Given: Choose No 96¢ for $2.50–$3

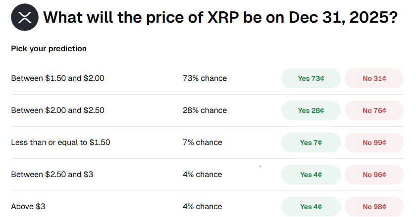Looking at the screenshot, I should click(x=374, y=175).
